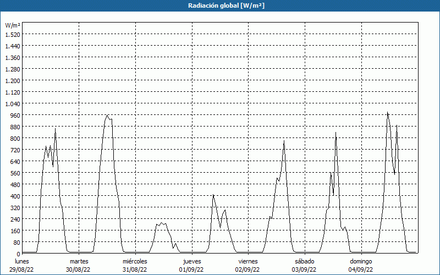Viewport: 440px width, 275px height.
Task: Select the 0 y-axis value
Action: click(x=19, y=254)
